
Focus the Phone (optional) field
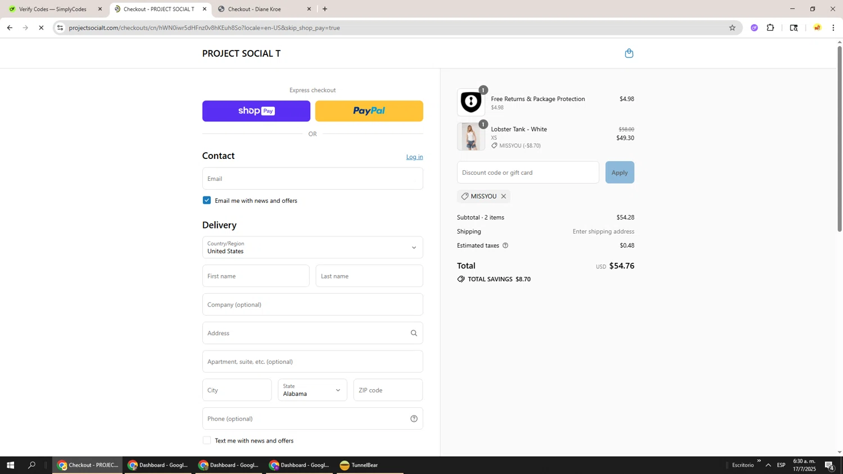pyautogui.click(x=312, y=418)
